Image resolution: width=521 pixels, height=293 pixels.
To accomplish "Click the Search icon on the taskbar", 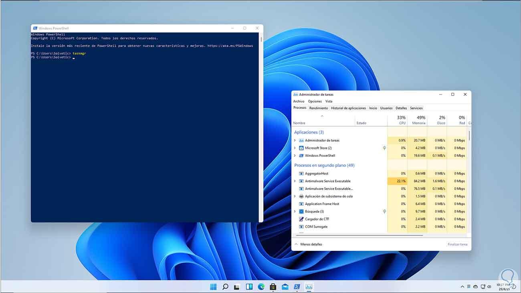I will point(225,287).
